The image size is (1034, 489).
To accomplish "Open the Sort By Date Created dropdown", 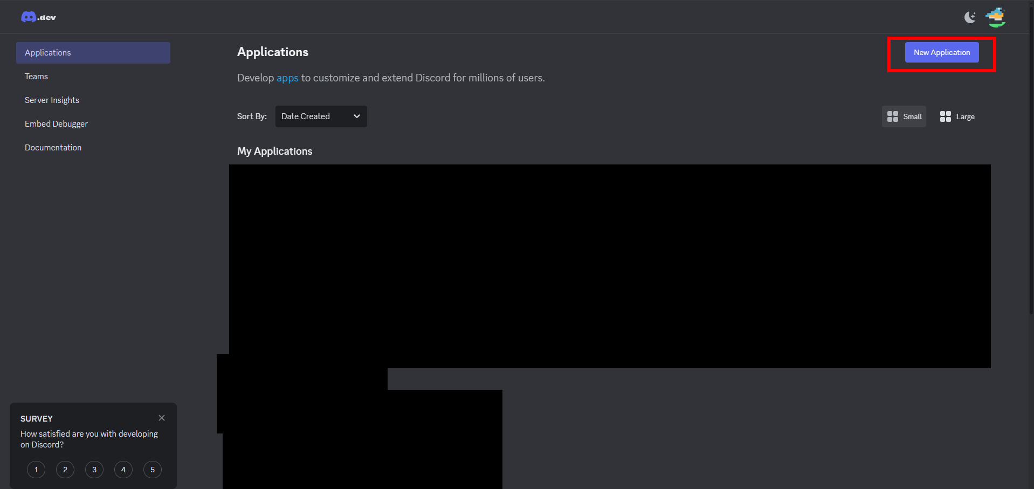I will pyautogui.click(x=321, y=116).
